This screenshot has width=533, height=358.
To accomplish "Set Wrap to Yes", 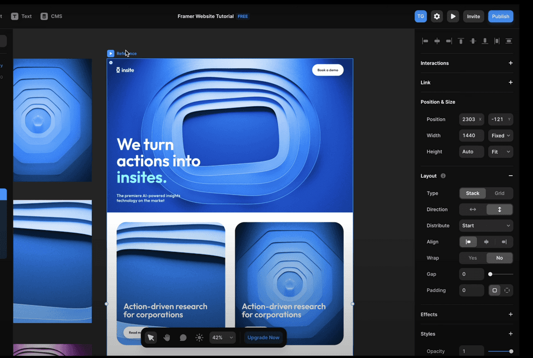I will point(472,258).
